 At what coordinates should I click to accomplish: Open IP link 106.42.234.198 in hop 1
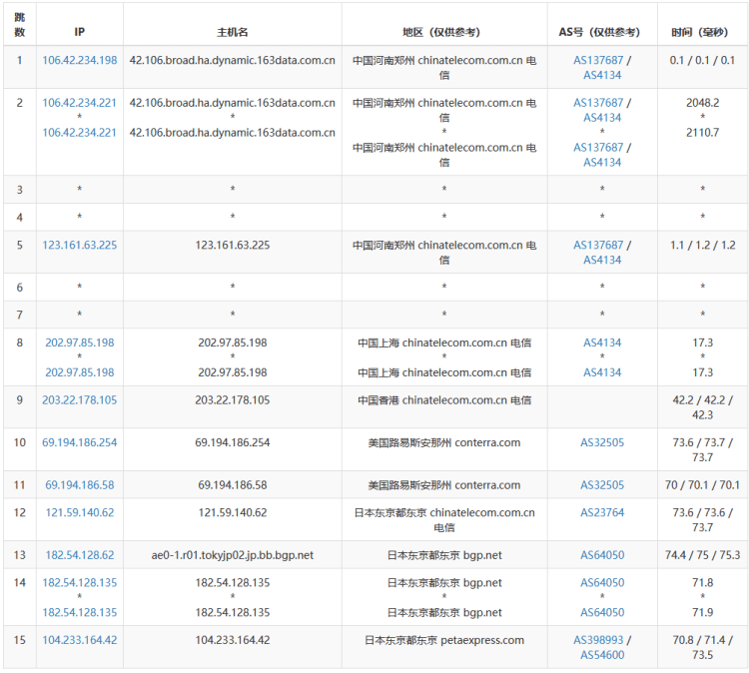(x=79, y=60)
